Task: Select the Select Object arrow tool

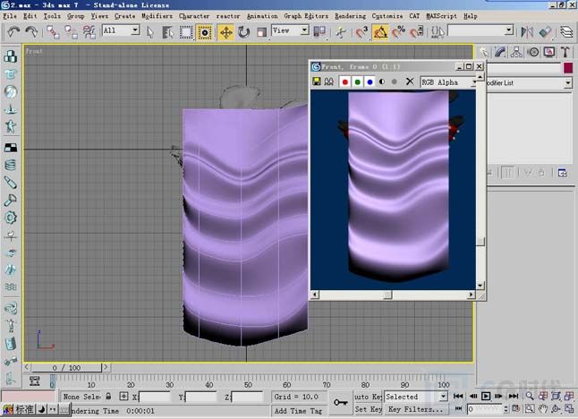Action: 149,32
